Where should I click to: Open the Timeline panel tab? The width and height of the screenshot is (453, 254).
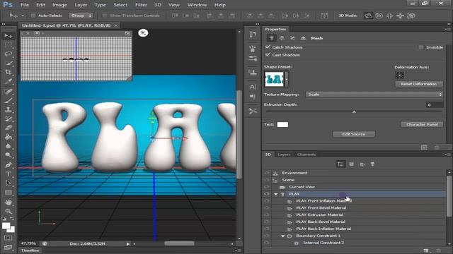[30, 250]
